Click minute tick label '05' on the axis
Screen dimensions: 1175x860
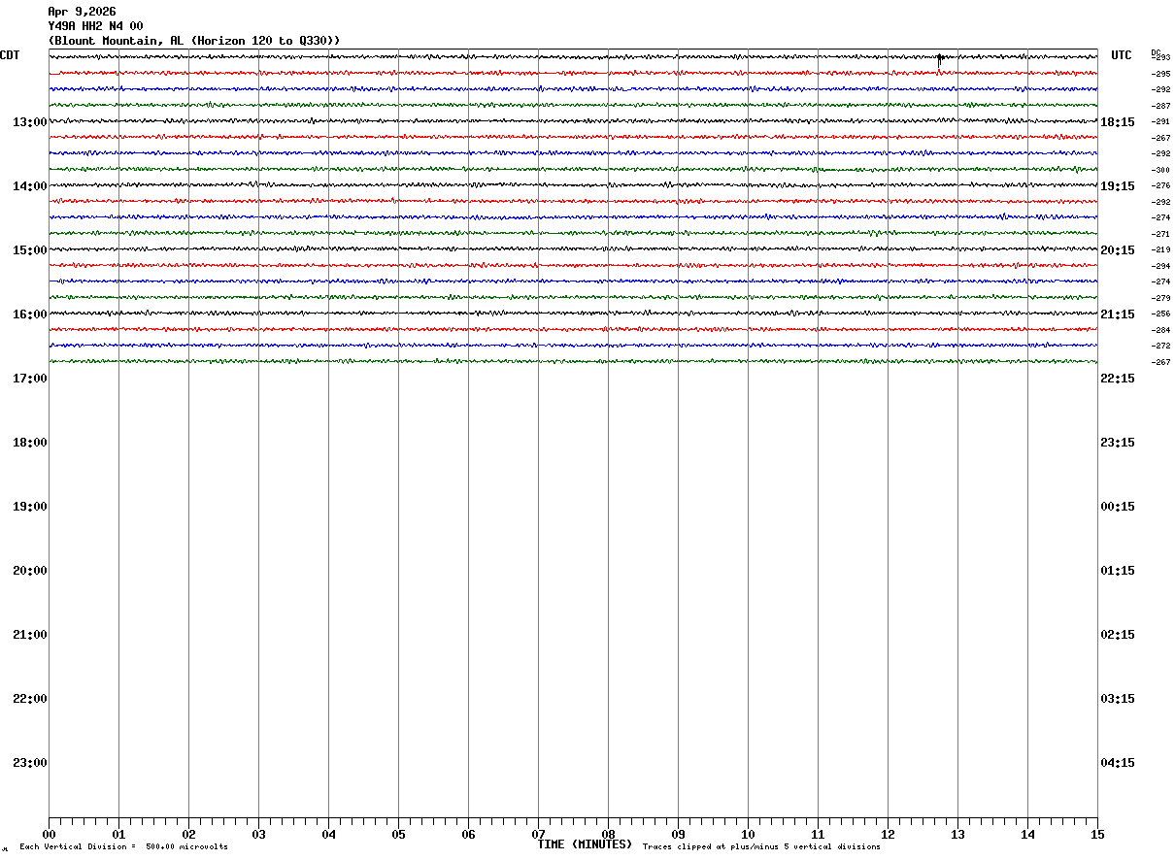(x=398, y=835)
